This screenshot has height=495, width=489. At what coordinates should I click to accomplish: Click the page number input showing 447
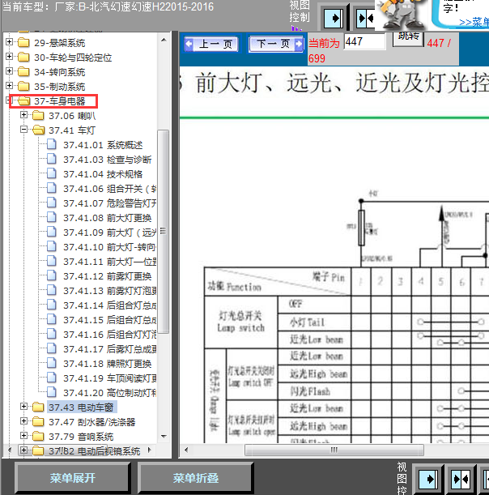click(364, 41)
